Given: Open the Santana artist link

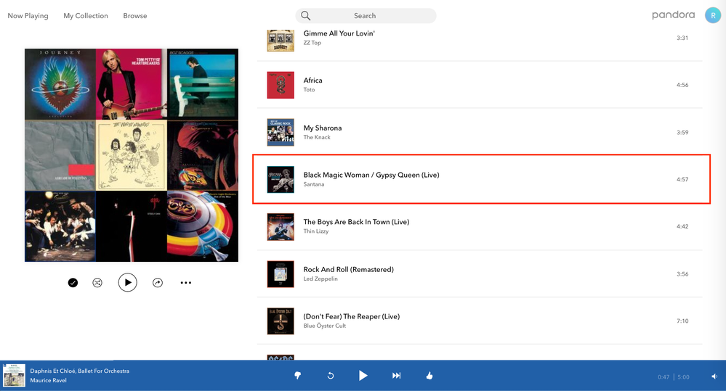Looking at the screenshot, I should pos(314,184).
